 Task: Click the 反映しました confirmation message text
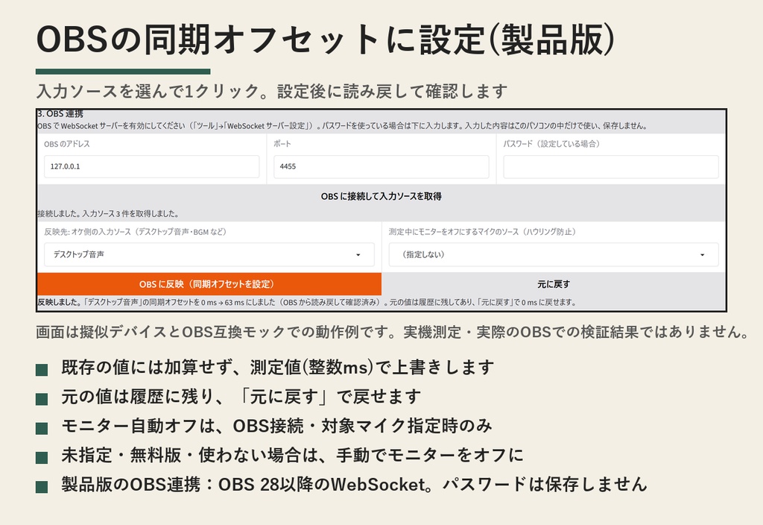(306, 303)
